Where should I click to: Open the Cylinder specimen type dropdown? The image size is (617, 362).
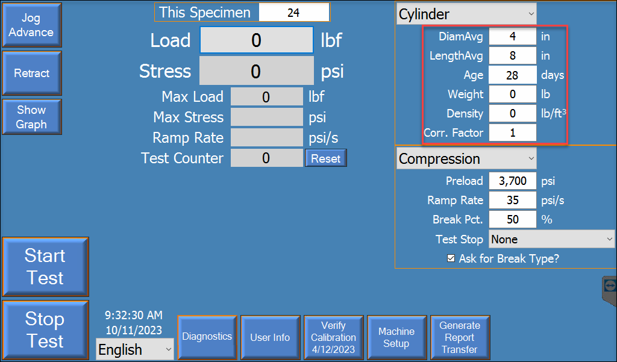pos(466,13)
